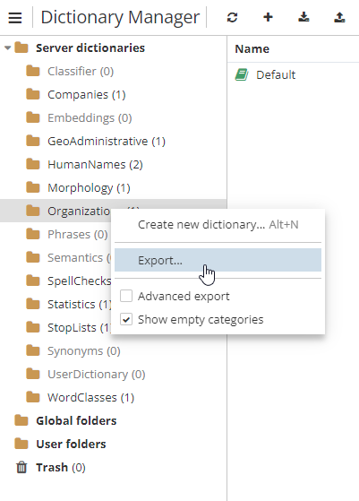The image size is (359, 501).
Task: Select the Statistics category label
Action: pos(79,305)
